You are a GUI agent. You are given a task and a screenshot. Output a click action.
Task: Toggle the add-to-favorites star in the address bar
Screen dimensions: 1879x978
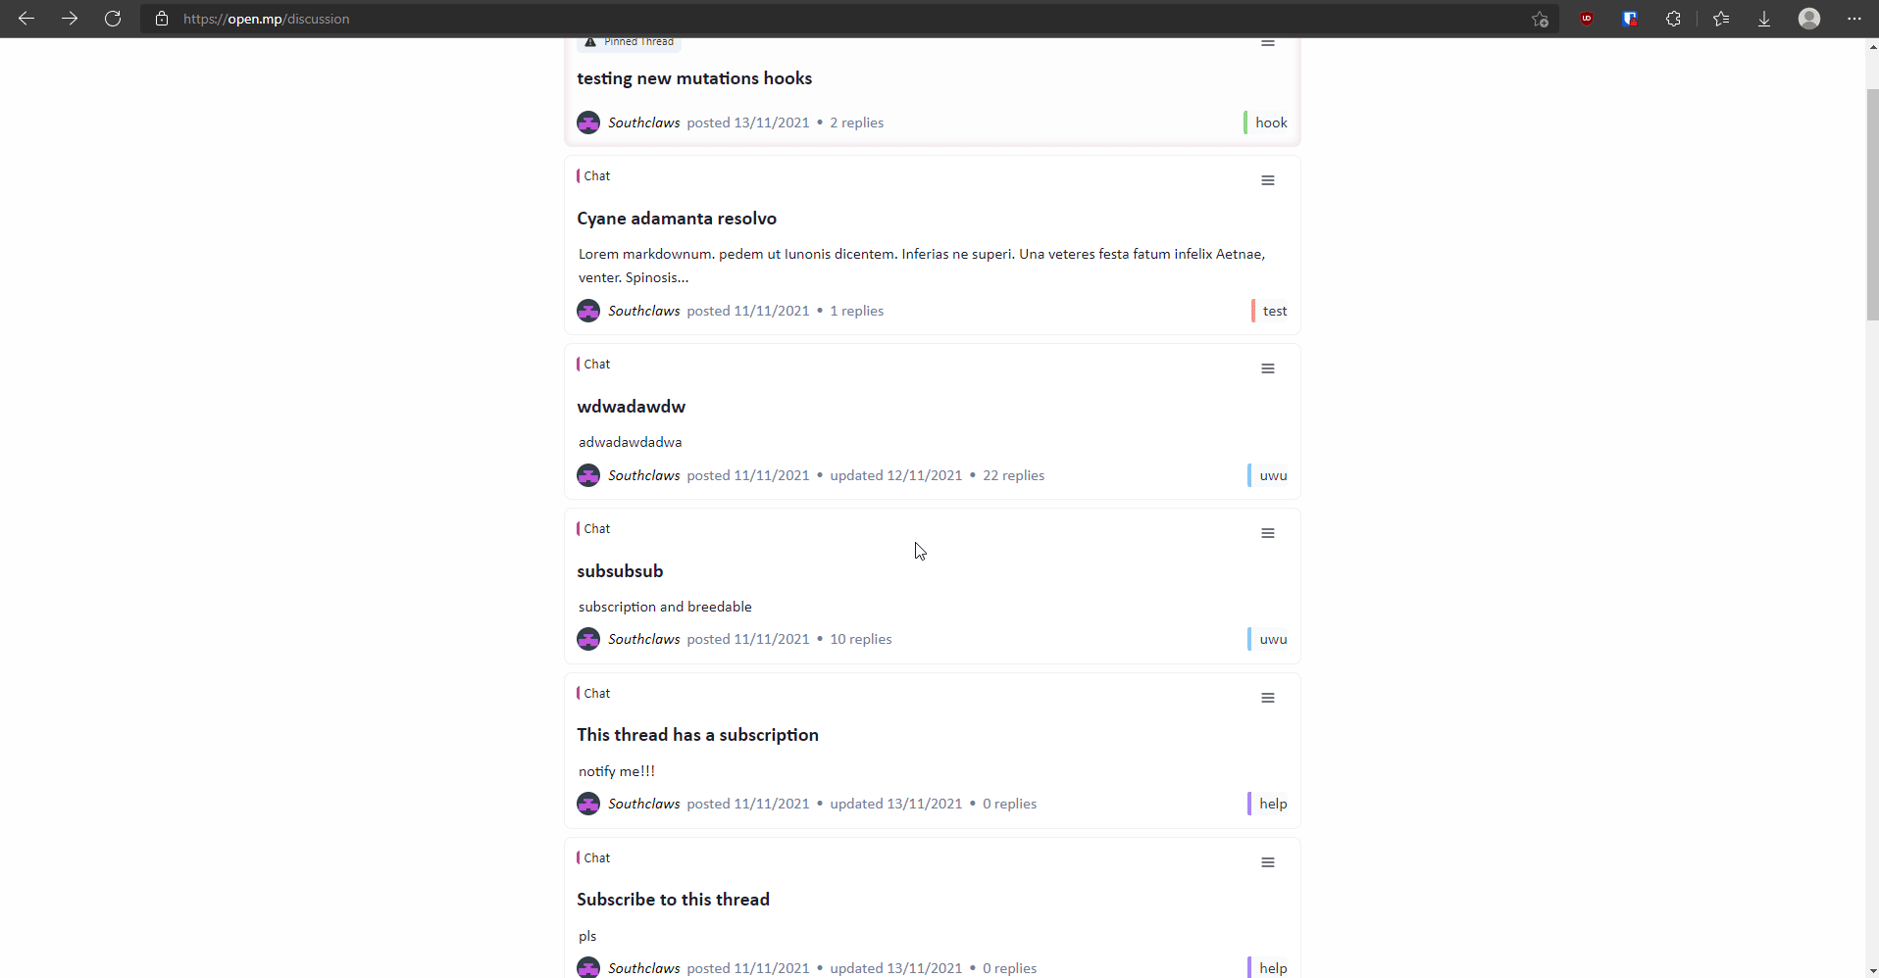(x=1540, y=19)
